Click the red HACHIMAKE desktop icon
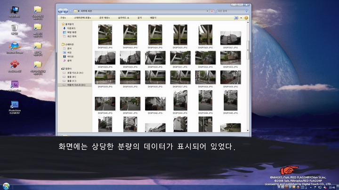 point(14,65)
